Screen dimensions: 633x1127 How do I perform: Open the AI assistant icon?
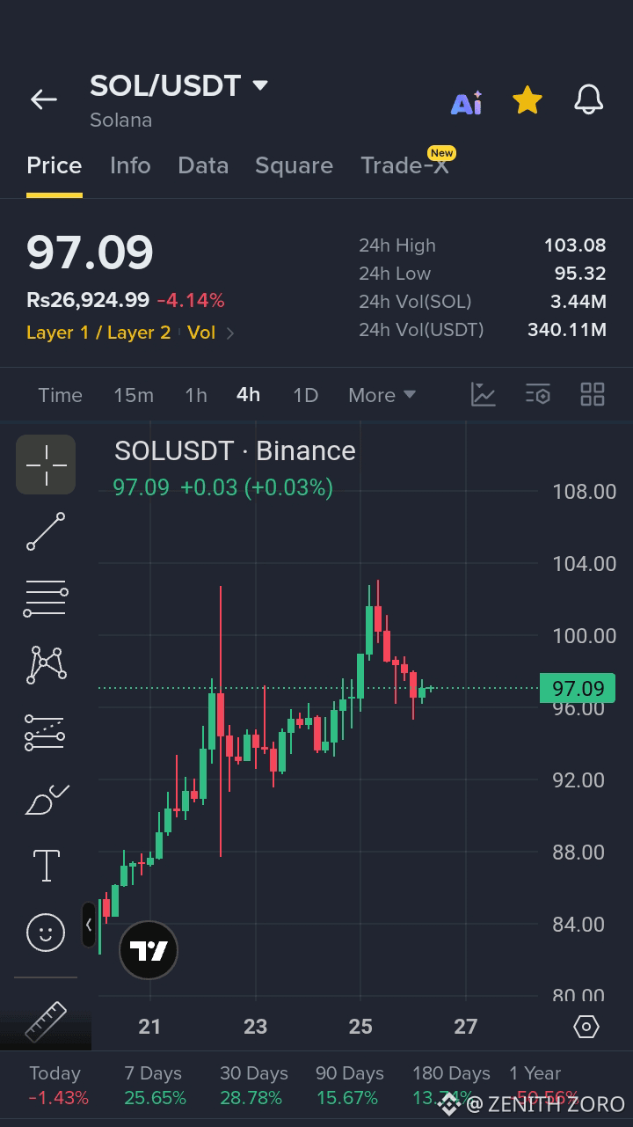466,103
